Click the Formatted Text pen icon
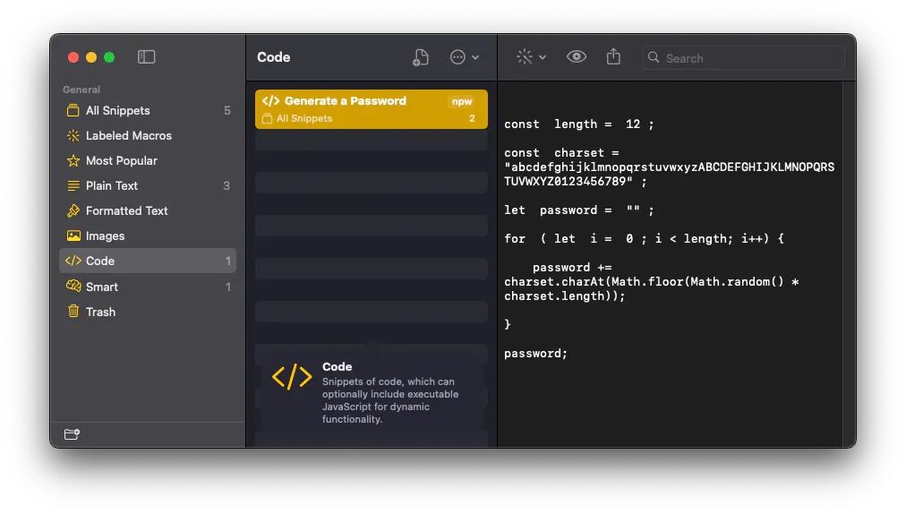Viewport: 906px width, 514px height. point(73,210)
